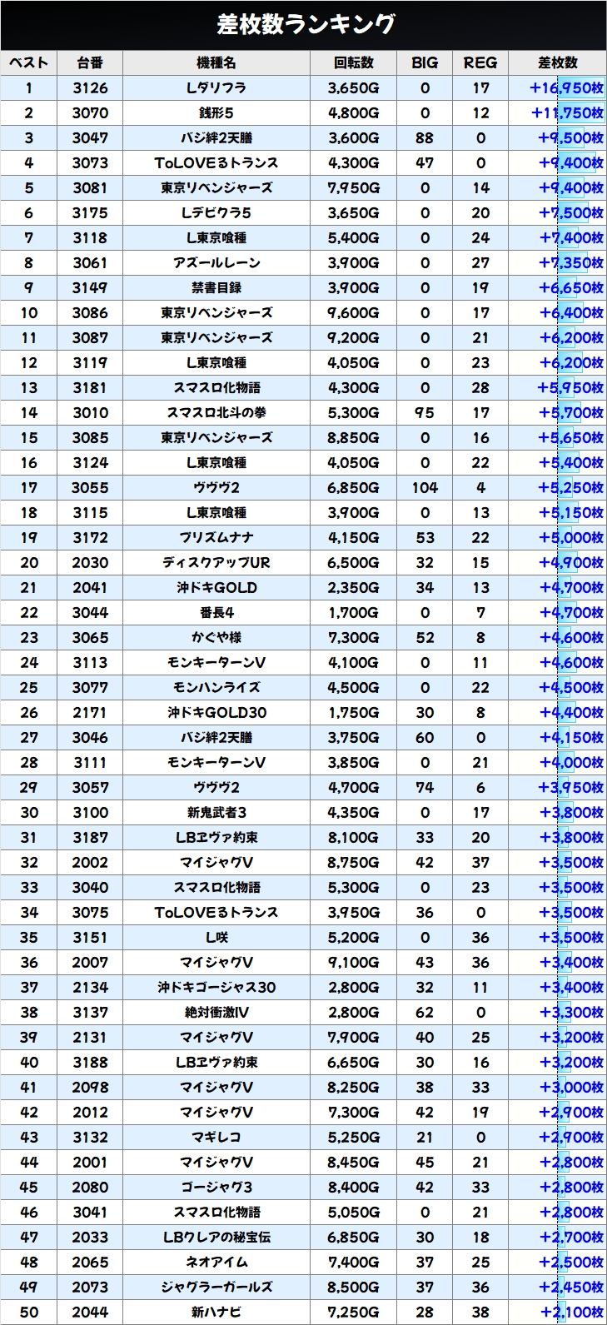Click the 機種名 column header
This screenshot has width=607, height=1325.
coord(216,63)
